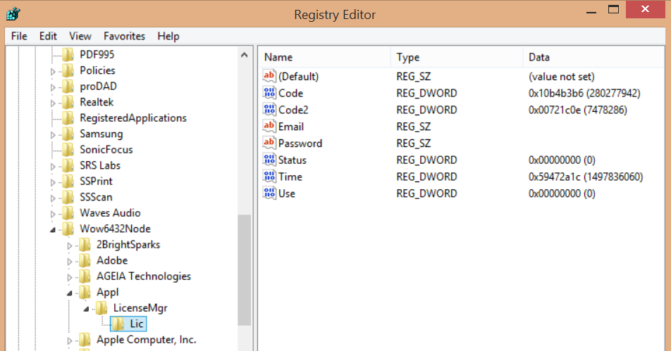Expand the SRS Labs tree node

coord(53,166)
